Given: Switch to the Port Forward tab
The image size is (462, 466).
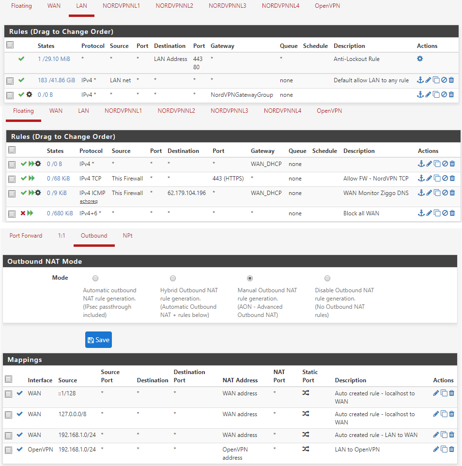Looking at the screenshot, I should 26,236.
